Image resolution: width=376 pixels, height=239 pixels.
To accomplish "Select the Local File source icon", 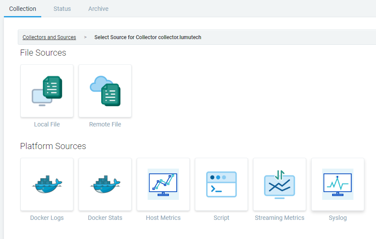I will tap(47, 91).
